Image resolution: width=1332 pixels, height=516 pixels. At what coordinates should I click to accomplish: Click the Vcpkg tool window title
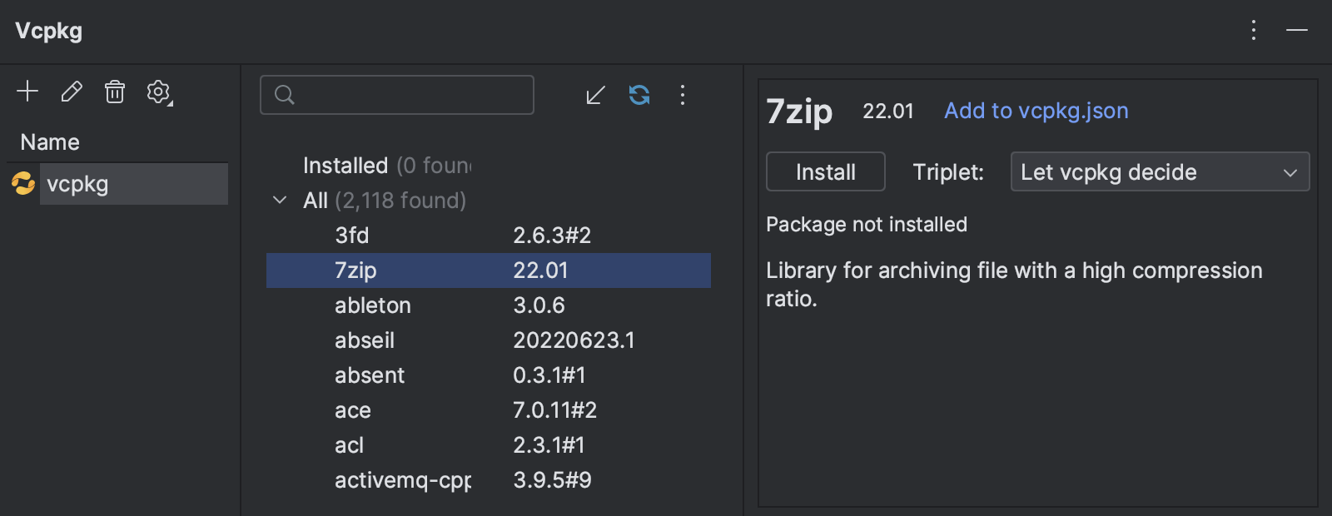[x=49, y=31]
